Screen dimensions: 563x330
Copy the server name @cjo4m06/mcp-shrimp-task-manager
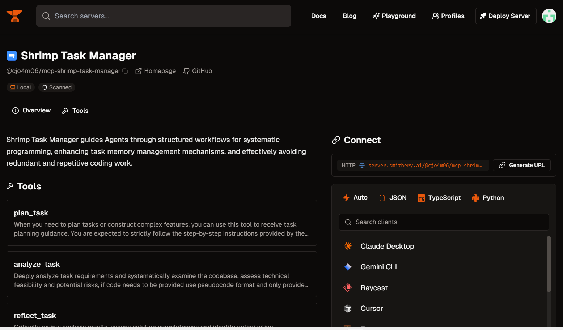tap(125, 71)
